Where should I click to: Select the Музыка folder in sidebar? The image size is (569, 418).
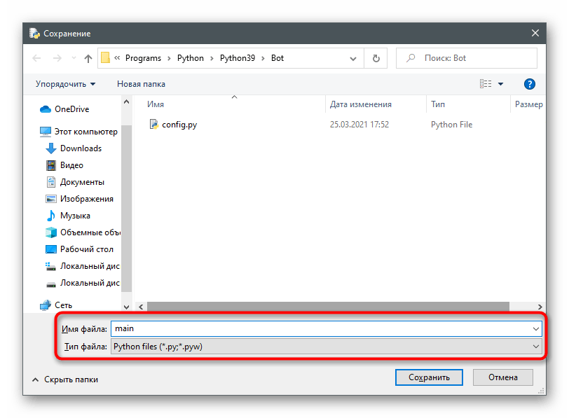click(x=75, y=216)
